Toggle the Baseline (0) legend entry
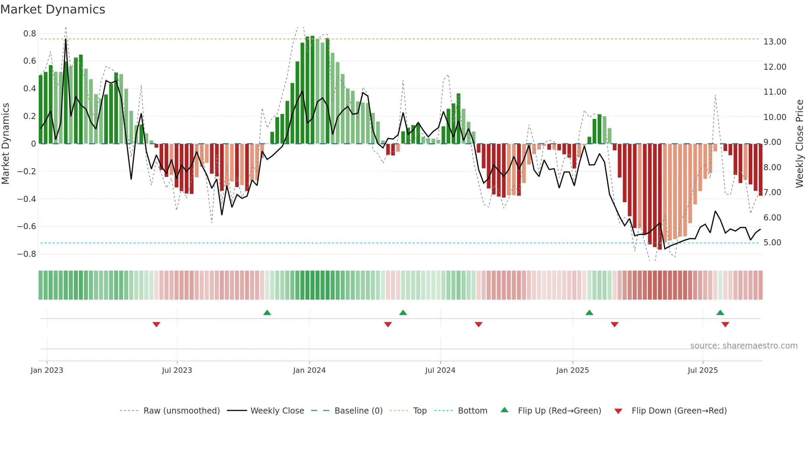This screenshot has width=809, height=455. (x=347, y=411)
